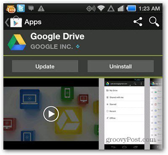168x155 pixels.
Task: Tap the roaming triangle status icon
Action: [111, 8]
